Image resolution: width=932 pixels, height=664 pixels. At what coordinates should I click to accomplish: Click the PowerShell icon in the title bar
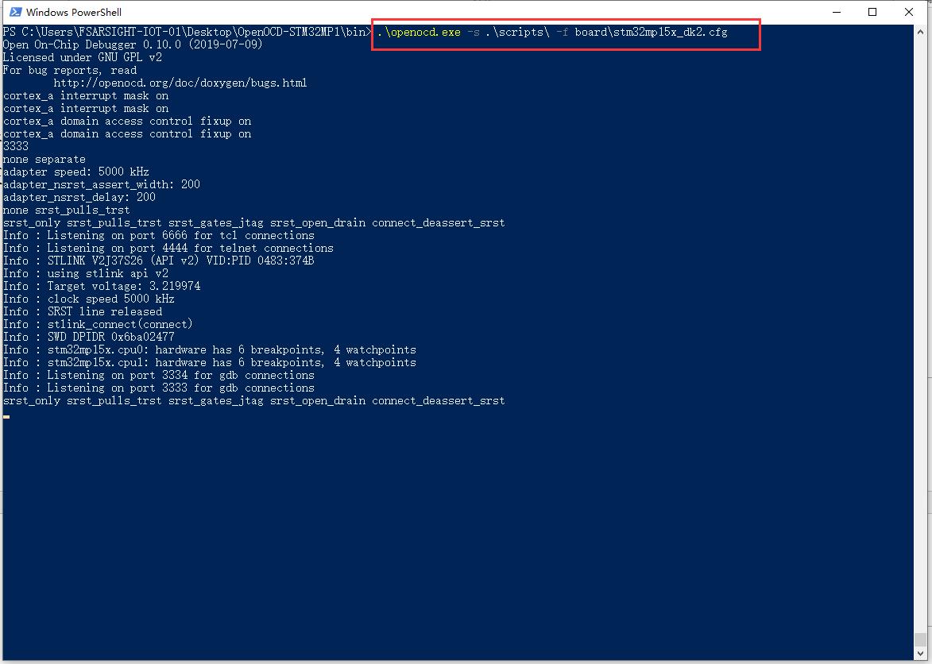coord(15,12)
